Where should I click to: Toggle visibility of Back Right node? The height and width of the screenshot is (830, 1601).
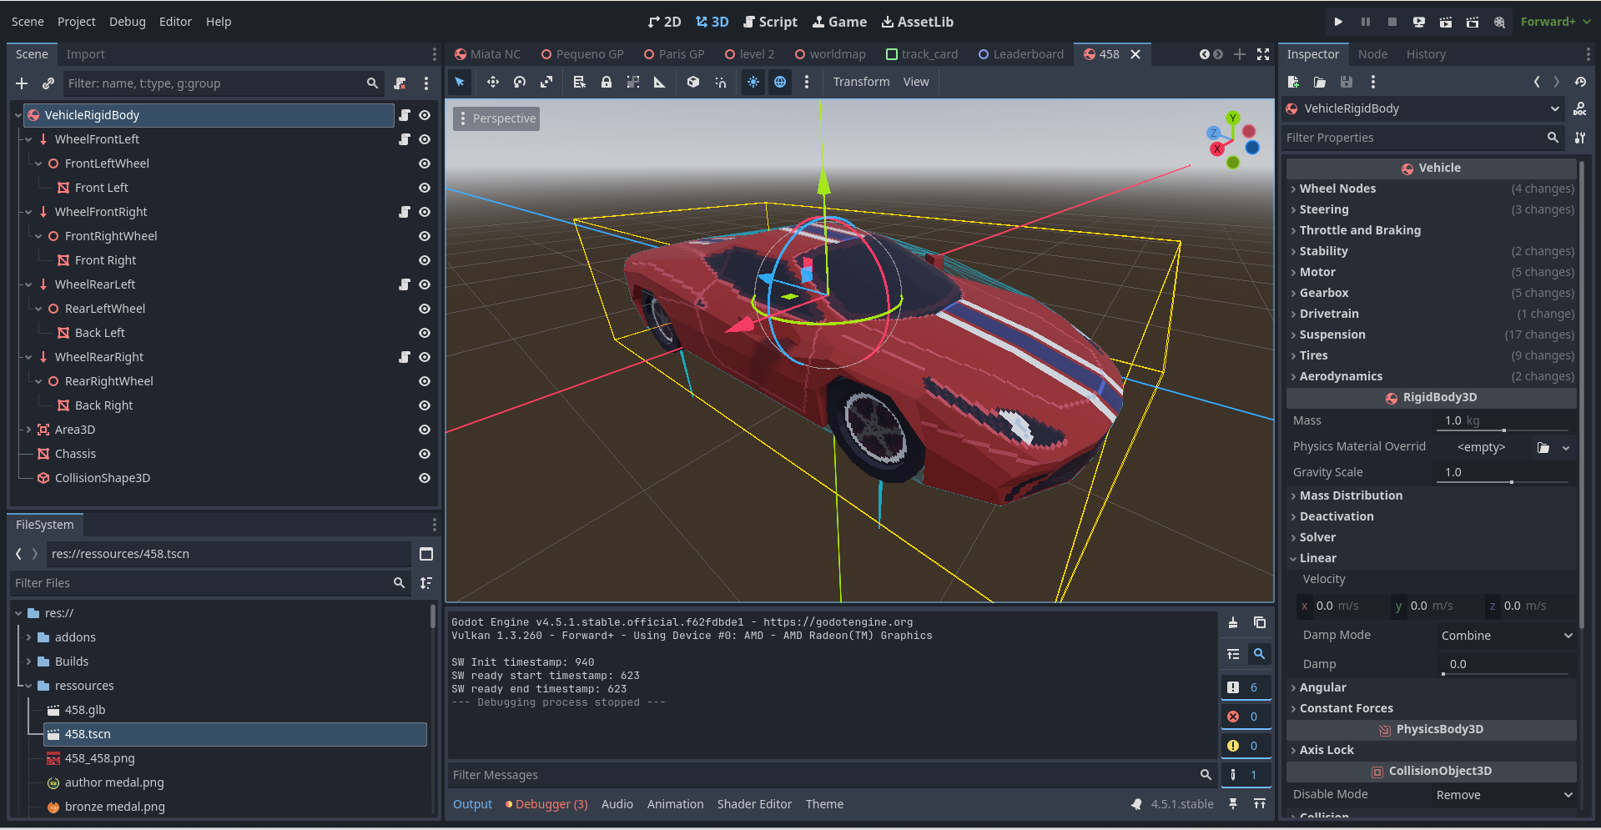pos(425,405)
